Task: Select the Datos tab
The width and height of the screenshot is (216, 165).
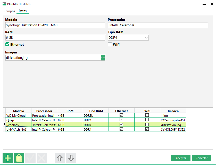Action: pyautogui.click(x=23, y=11)
